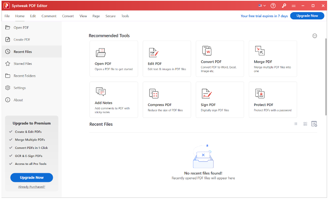
Task: Open the File menu
Action: point(7,16)
